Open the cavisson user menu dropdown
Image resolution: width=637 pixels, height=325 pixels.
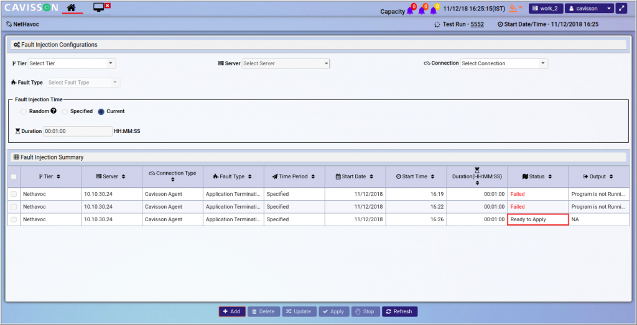click(588, 8)
